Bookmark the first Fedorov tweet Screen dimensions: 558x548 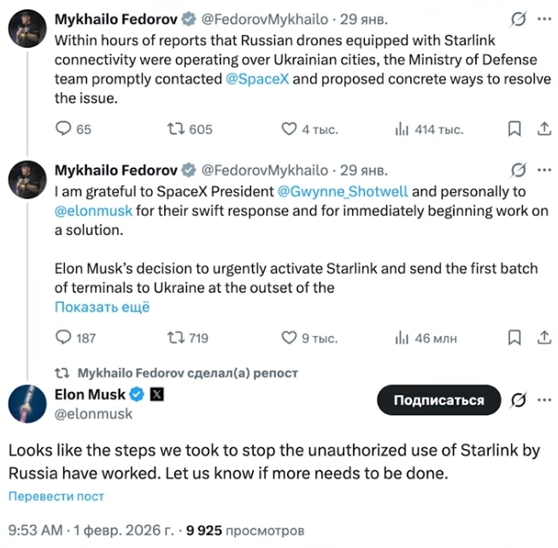514,129
